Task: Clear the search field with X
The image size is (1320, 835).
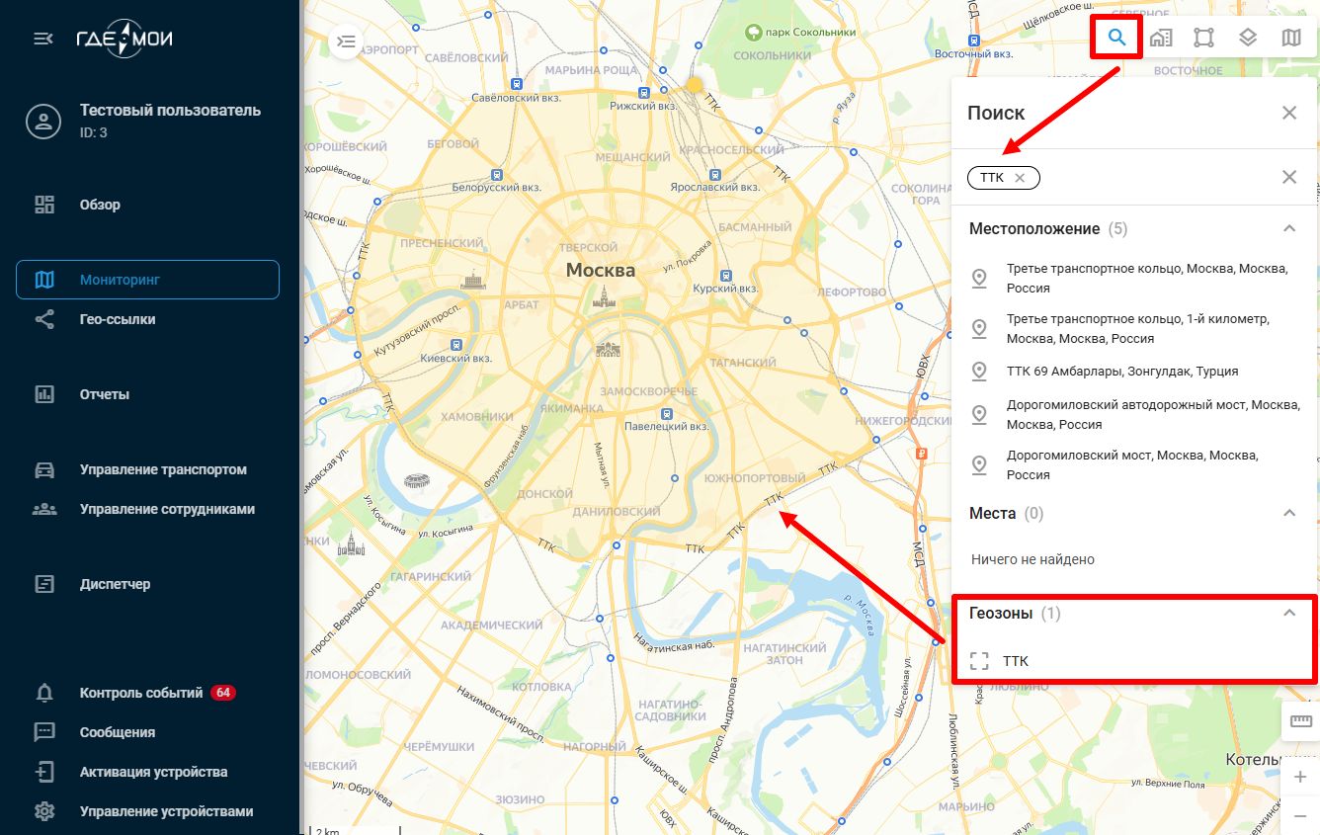Action: [1288, 178]
